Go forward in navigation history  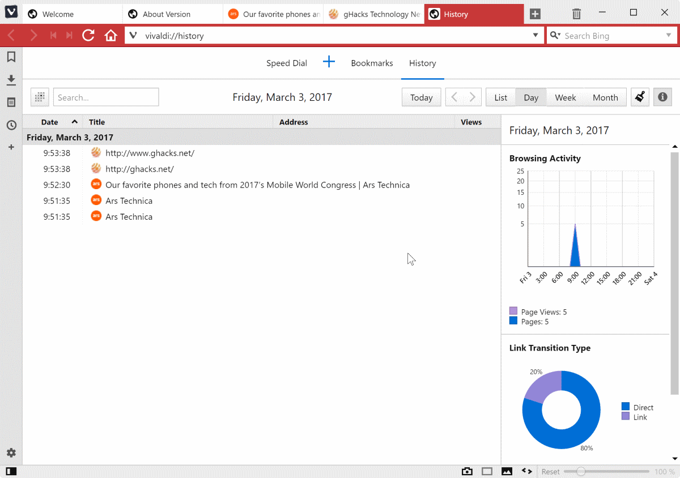pos(33,36)
